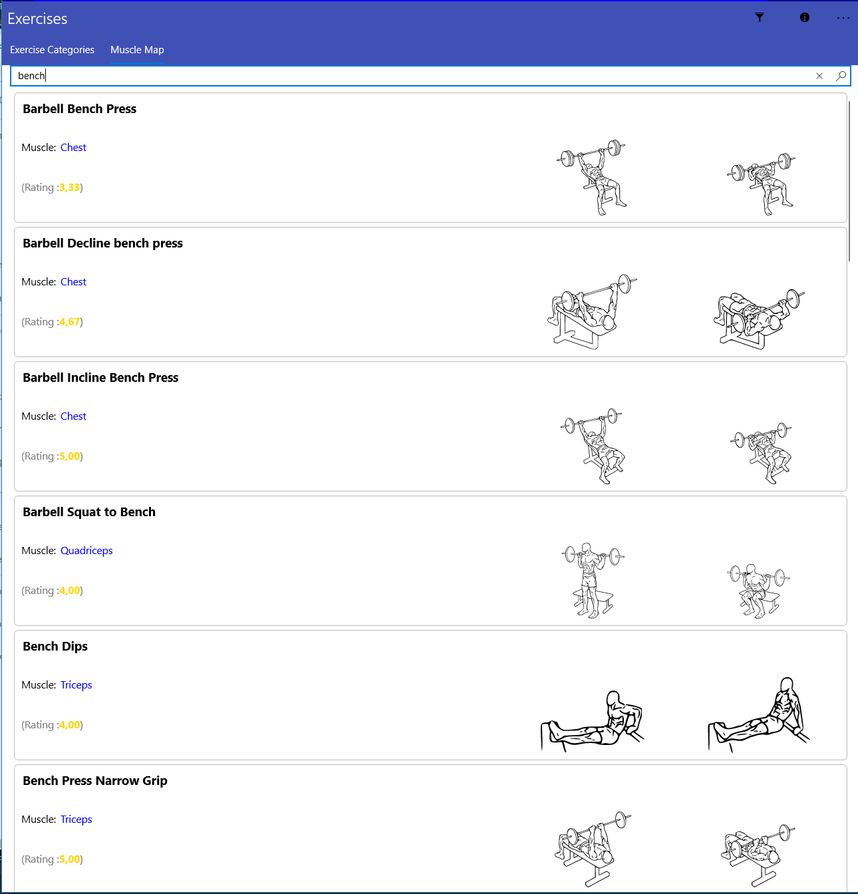Click the search magnifier icon

pos(841,76)
